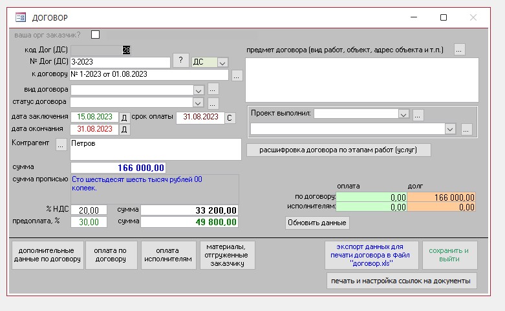
Task: Open the '...' picker next to Контрагент
Action: (61, 145)
